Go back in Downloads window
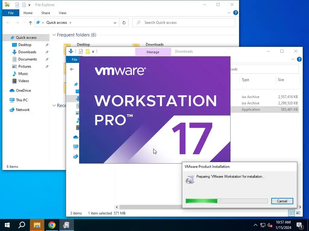309x231 pixels. click(72, 69)
